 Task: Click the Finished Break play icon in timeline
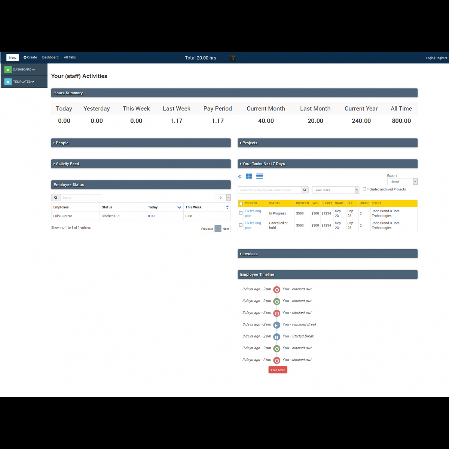pyautogui.click(x=277, y=325)
